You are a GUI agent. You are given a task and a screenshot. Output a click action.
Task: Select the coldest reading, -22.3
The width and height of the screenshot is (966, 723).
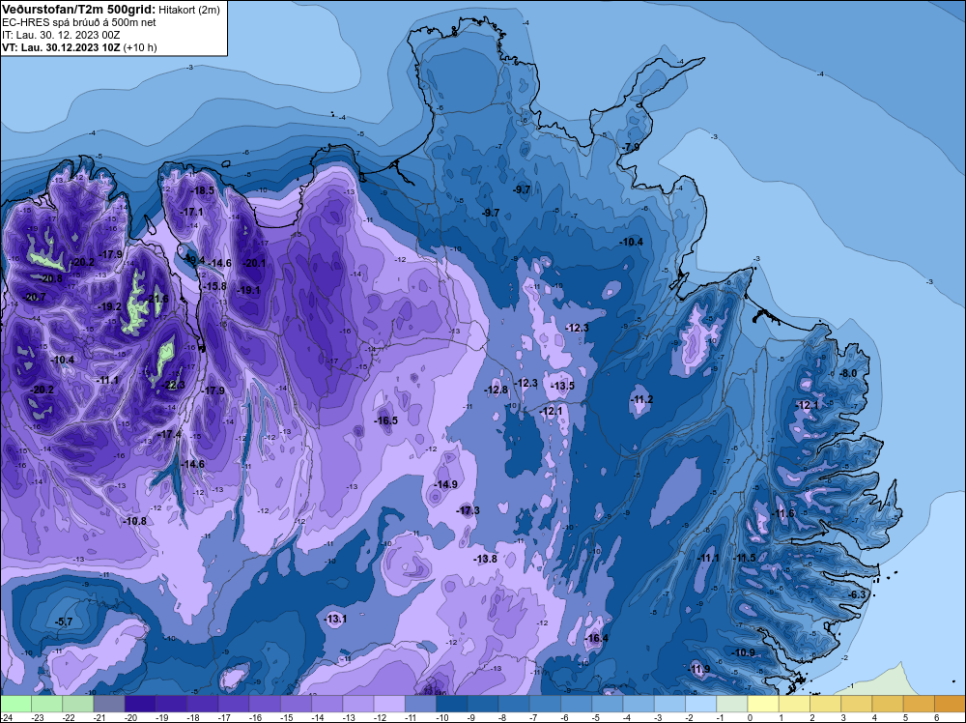[174, 386]
